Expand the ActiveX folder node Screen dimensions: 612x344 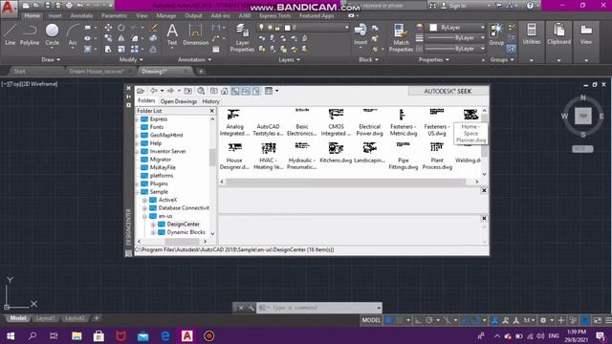coord(144,200)
